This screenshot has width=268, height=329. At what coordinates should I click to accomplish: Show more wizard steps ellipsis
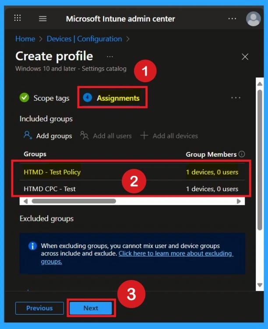point(236,98)
